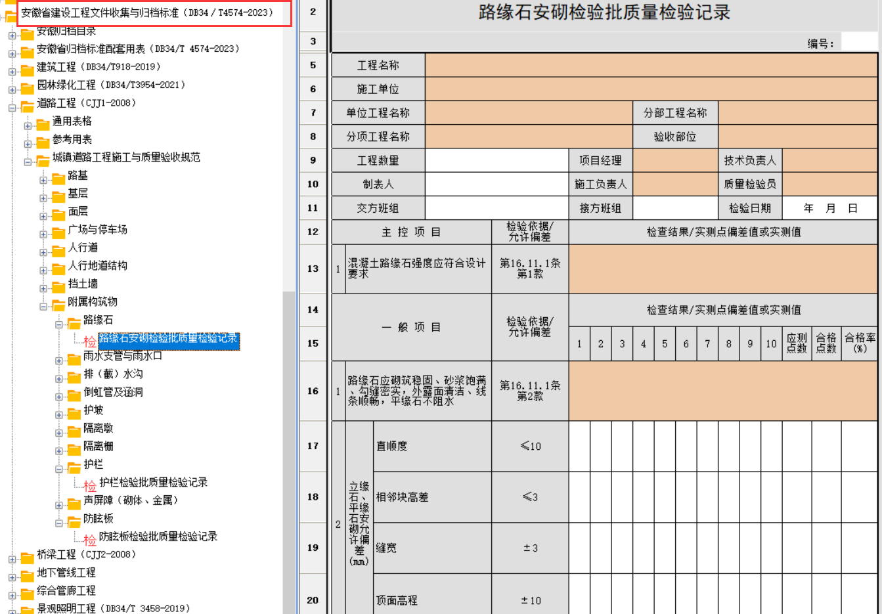Click the folder icon next to 路缘石
Screen dimensions: 882x614
(74, 322)
